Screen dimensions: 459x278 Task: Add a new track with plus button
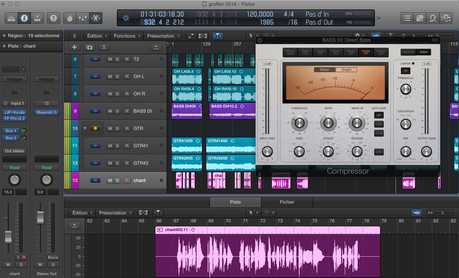pos(75,47)
